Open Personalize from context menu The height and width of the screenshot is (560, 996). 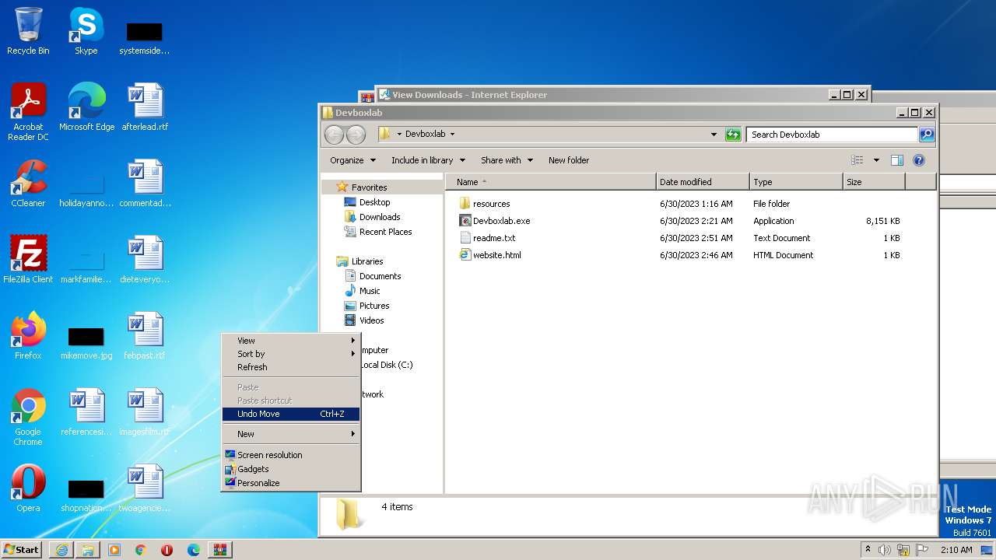(x=291, y=483)
